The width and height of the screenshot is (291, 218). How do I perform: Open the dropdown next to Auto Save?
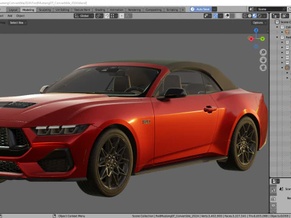215,9
